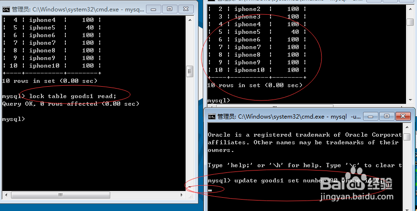Viewport: 417px width, 211px height.
Task: Click '10 rows in set' in top-right window
Action: coord(255,85)
